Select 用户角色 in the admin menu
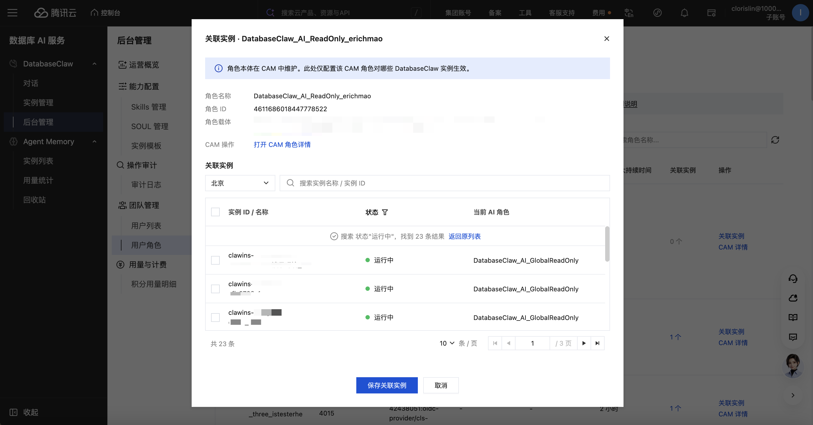The height and width of the screenshot is (425, 813). (x=151, y=245)
